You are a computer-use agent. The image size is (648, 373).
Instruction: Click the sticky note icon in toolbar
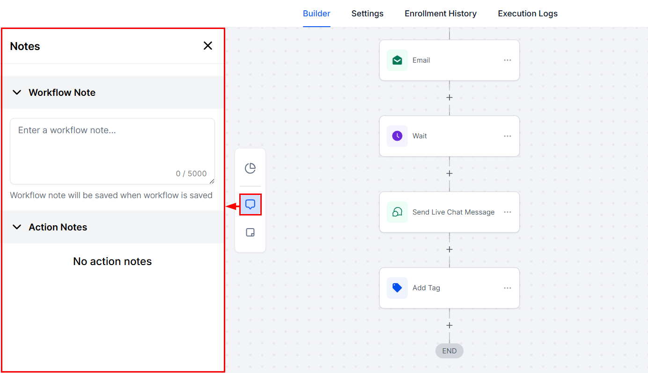[250, 233]
